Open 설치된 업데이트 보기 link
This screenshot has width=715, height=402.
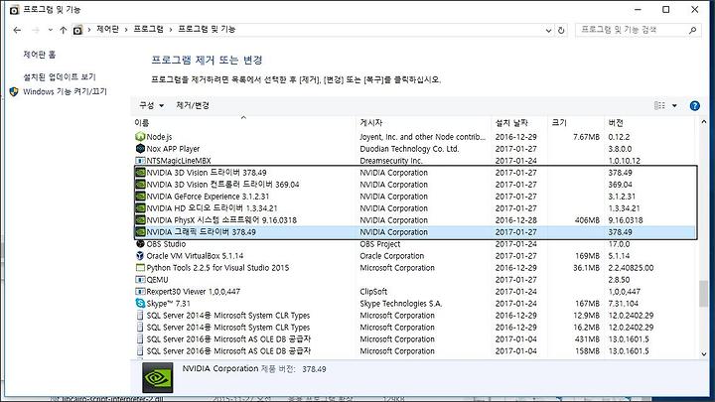click(60, 76)
